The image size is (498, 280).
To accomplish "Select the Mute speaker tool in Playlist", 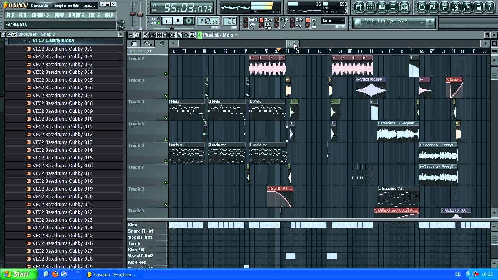I will pyautogui.click(x=166, y=35).
